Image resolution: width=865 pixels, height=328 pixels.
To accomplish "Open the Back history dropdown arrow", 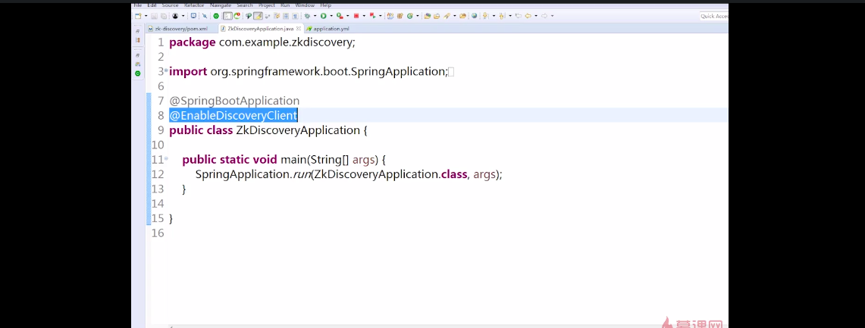I will pyautogui.click(x=536, y=16).
